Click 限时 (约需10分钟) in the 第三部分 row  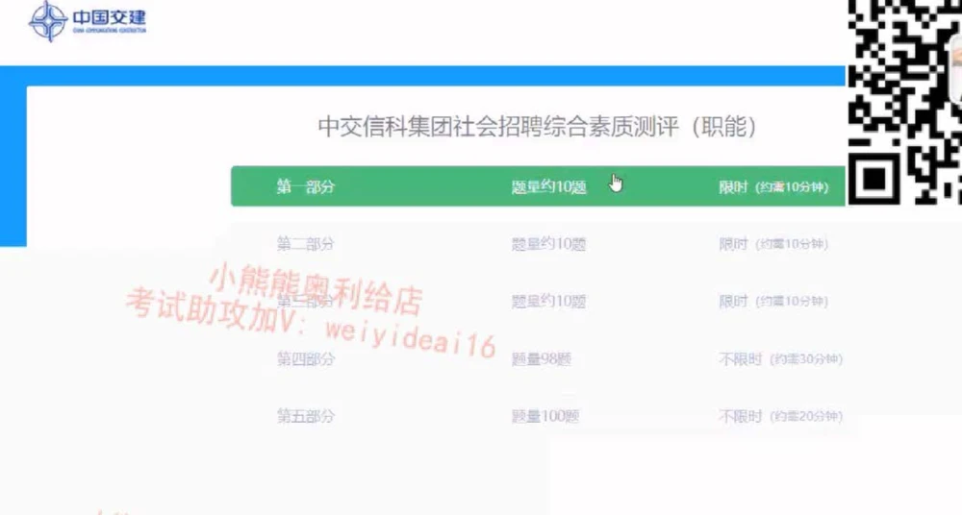773,301
